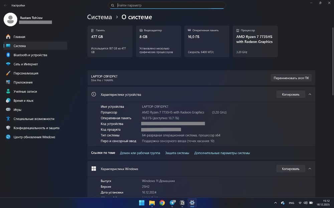
Task: Go to Учетные записи settings
Action: click(36, 92)
